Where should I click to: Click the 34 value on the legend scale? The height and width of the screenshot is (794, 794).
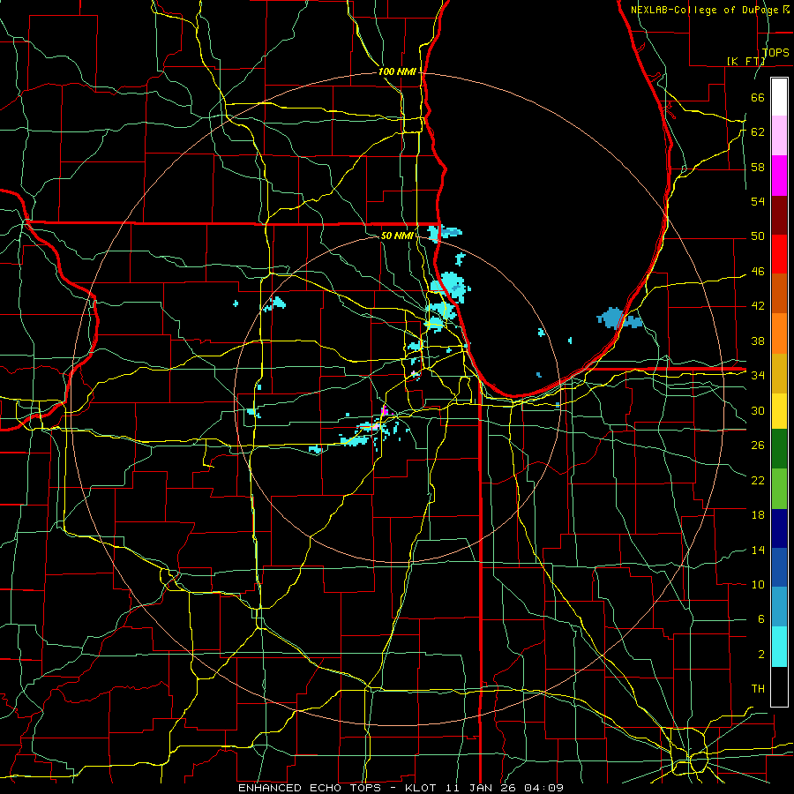click(758, 375)
